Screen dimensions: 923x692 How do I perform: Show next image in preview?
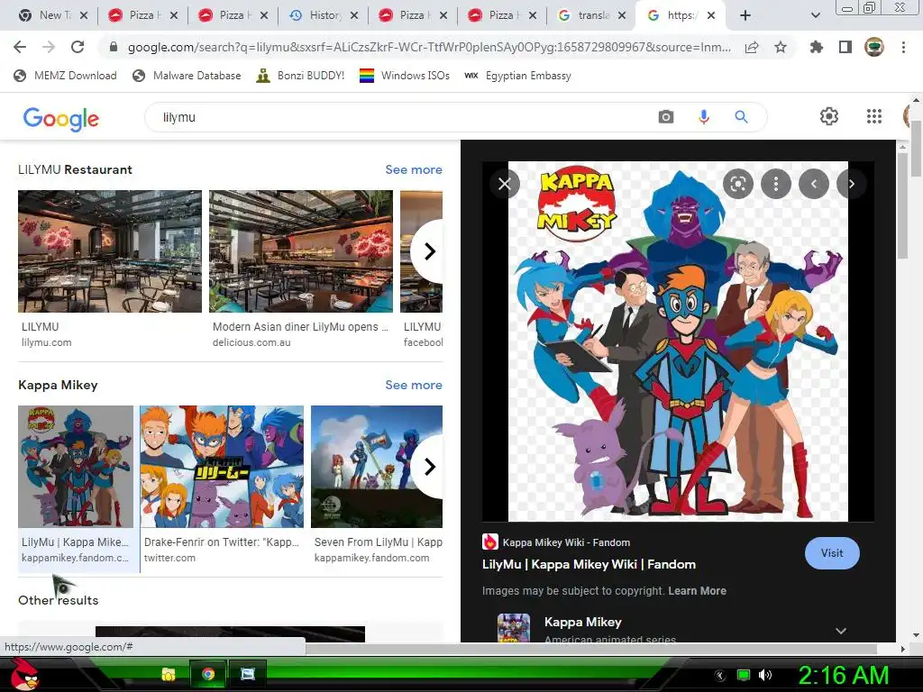tap(851, 184)
